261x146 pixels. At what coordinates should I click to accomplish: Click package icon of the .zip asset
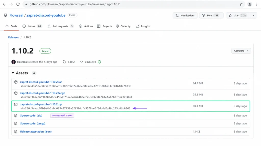16,104
